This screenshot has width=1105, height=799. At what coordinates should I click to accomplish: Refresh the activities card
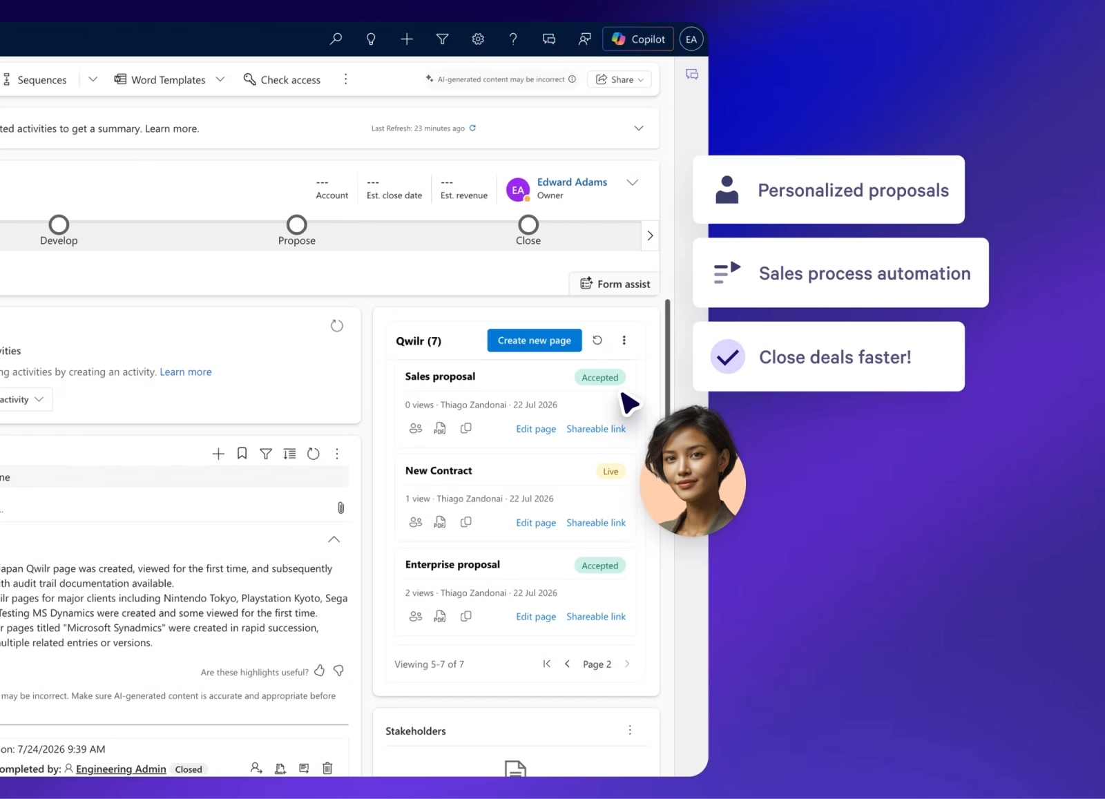337,325
